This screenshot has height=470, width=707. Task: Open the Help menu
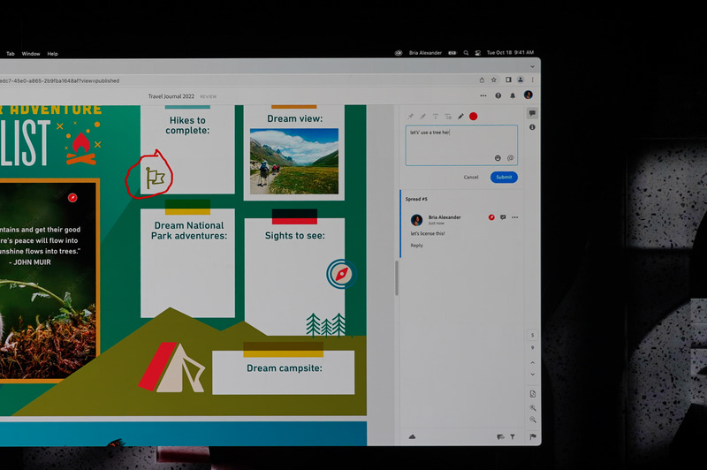pos(52,54)
